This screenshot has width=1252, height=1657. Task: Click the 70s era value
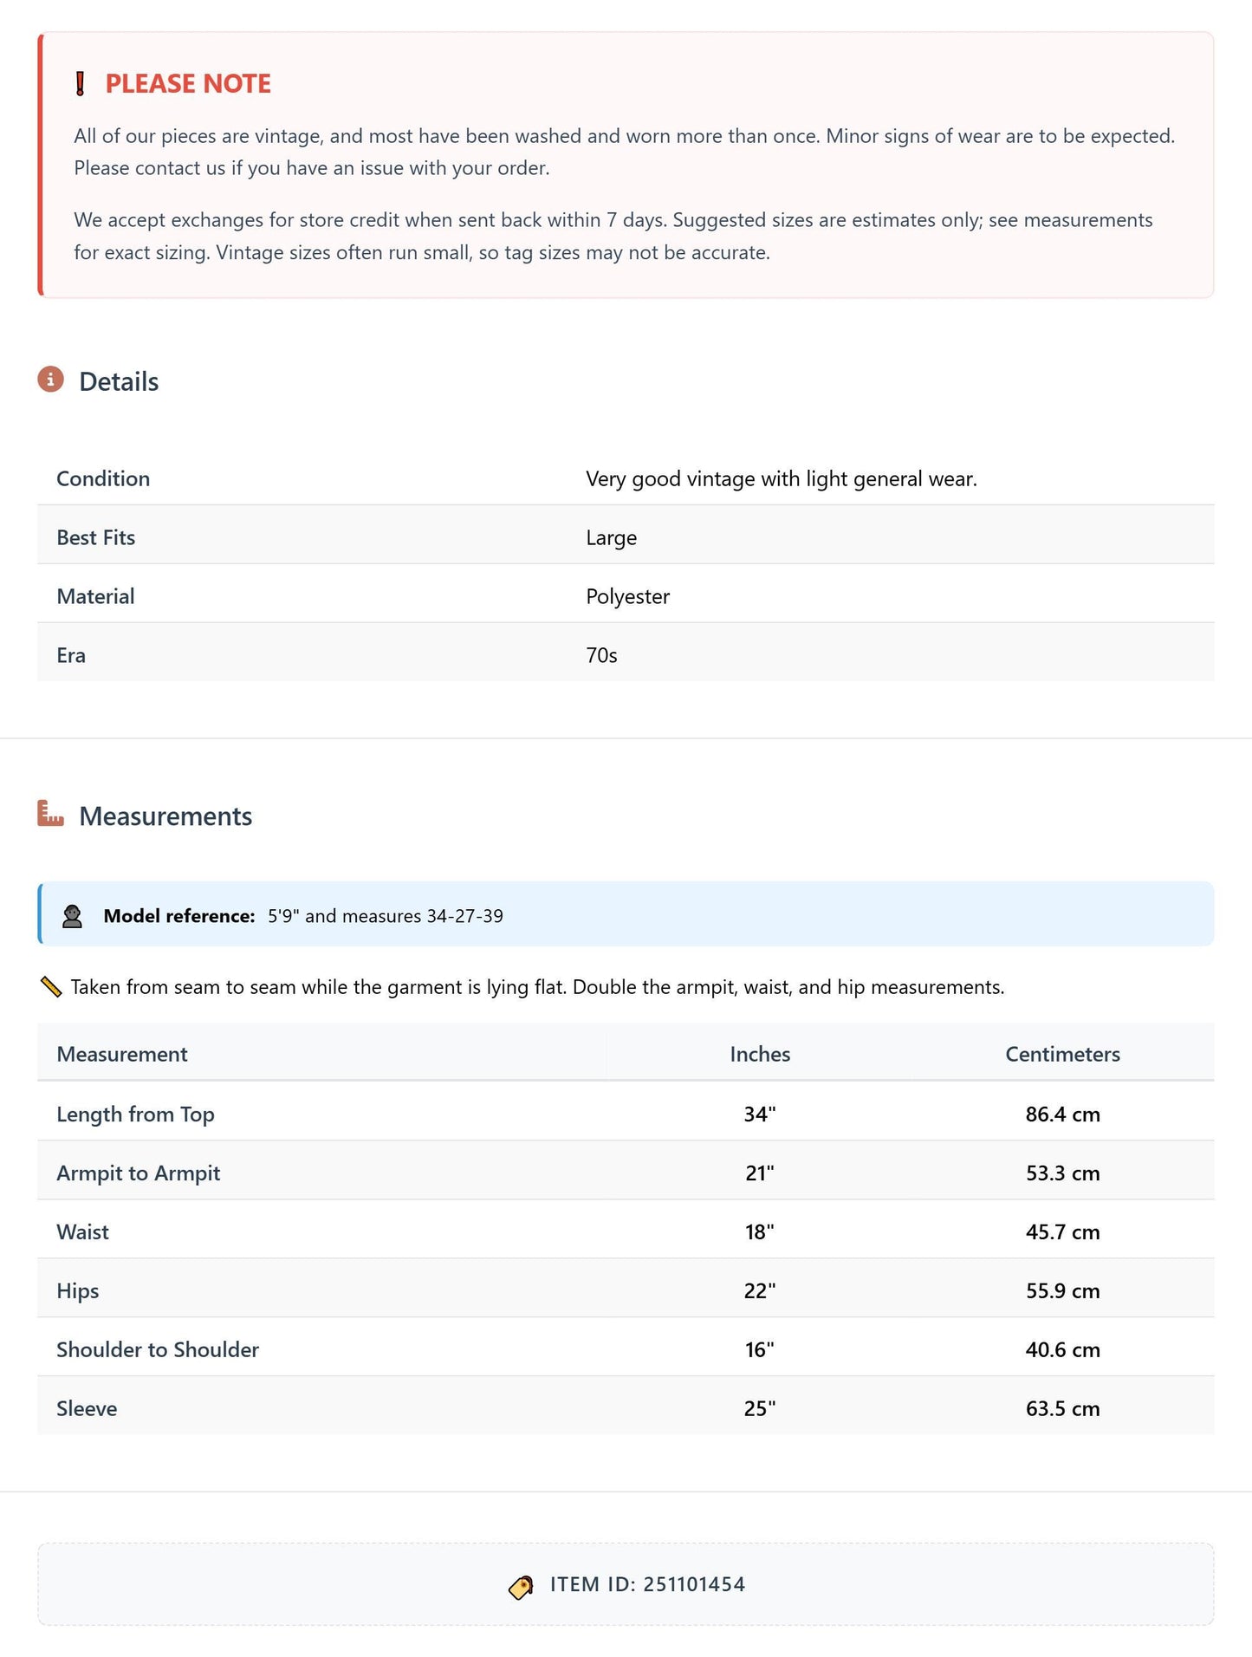pos(602,655)
